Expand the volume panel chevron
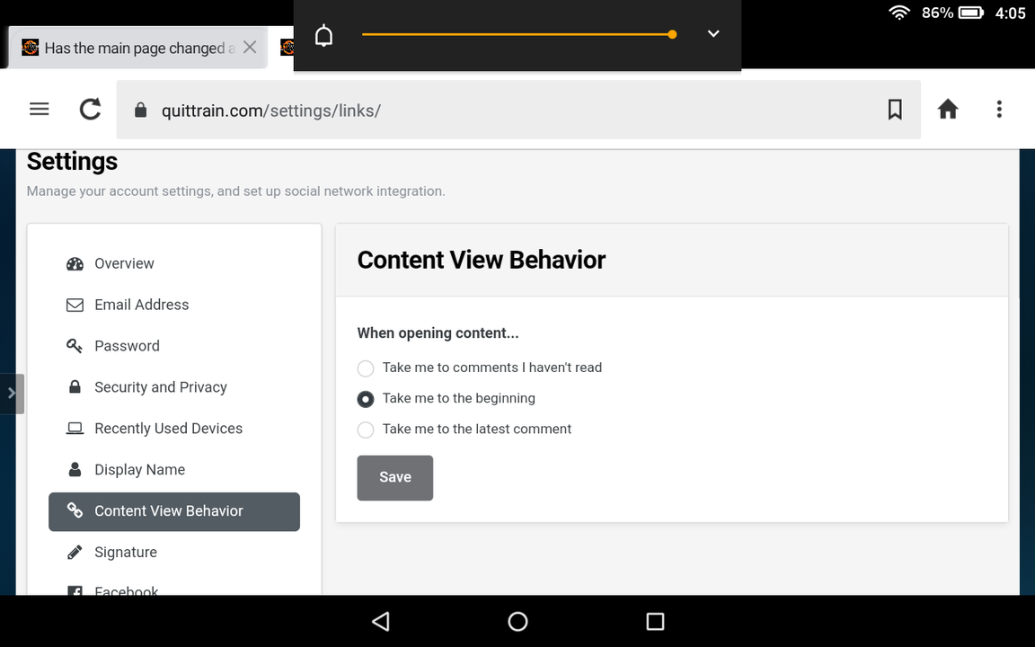This screenshot has height=647, width=1035. pyautogui.click(x=713, y=34)
